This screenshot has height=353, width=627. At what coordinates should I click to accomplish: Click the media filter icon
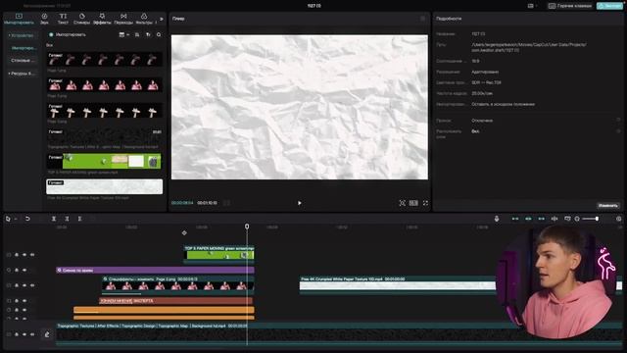148,35
